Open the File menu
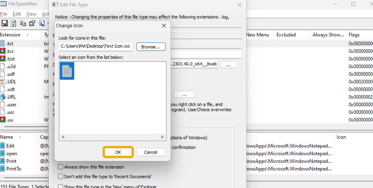The image size is (373, 188). click(4, 14)
